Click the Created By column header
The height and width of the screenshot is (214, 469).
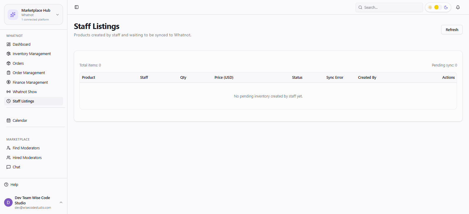367,77
